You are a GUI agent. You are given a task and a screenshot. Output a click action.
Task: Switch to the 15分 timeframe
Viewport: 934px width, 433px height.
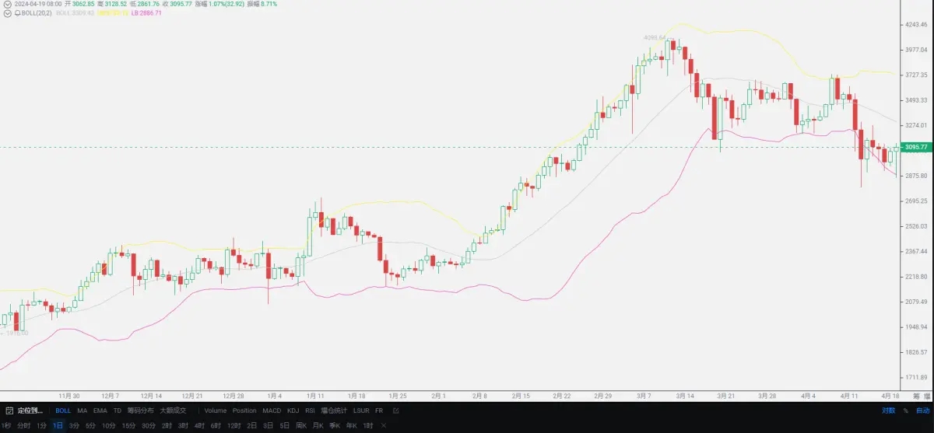click(x=128, y=425)
